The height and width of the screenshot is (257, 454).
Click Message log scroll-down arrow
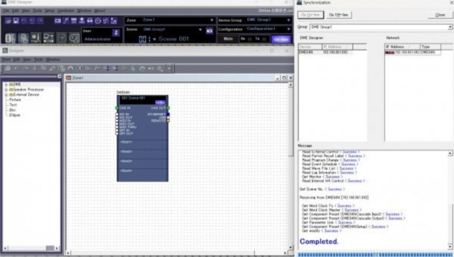pyautogui.click(x=450, y=247)
